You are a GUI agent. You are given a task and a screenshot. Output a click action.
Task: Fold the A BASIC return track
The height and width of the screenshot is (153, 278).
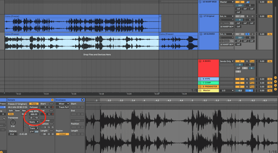pyautogui.click(x=200, y=61)
